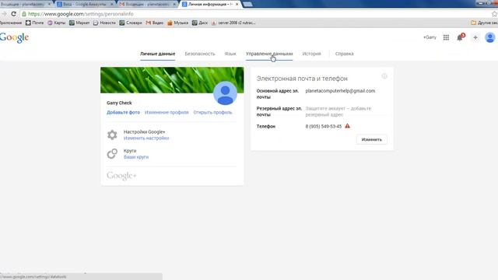This screenshot has height=280, width=498.
Task: Click the Приложения bookmarks item
Action: pyautogui.click(x=11, y=23)
